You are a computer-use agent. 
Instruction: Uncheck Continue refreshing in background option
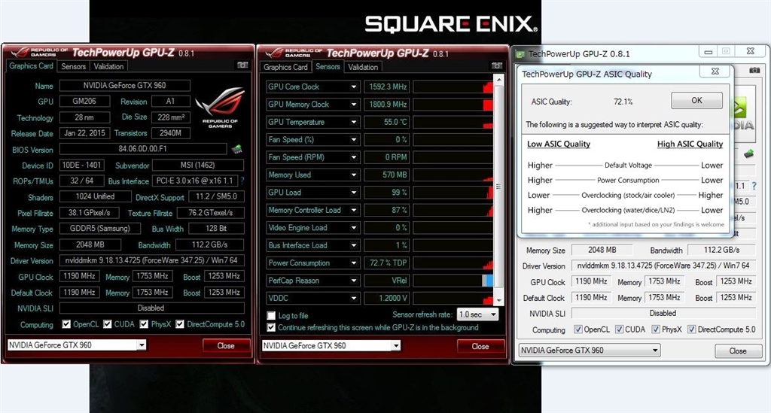click(271, 327)
